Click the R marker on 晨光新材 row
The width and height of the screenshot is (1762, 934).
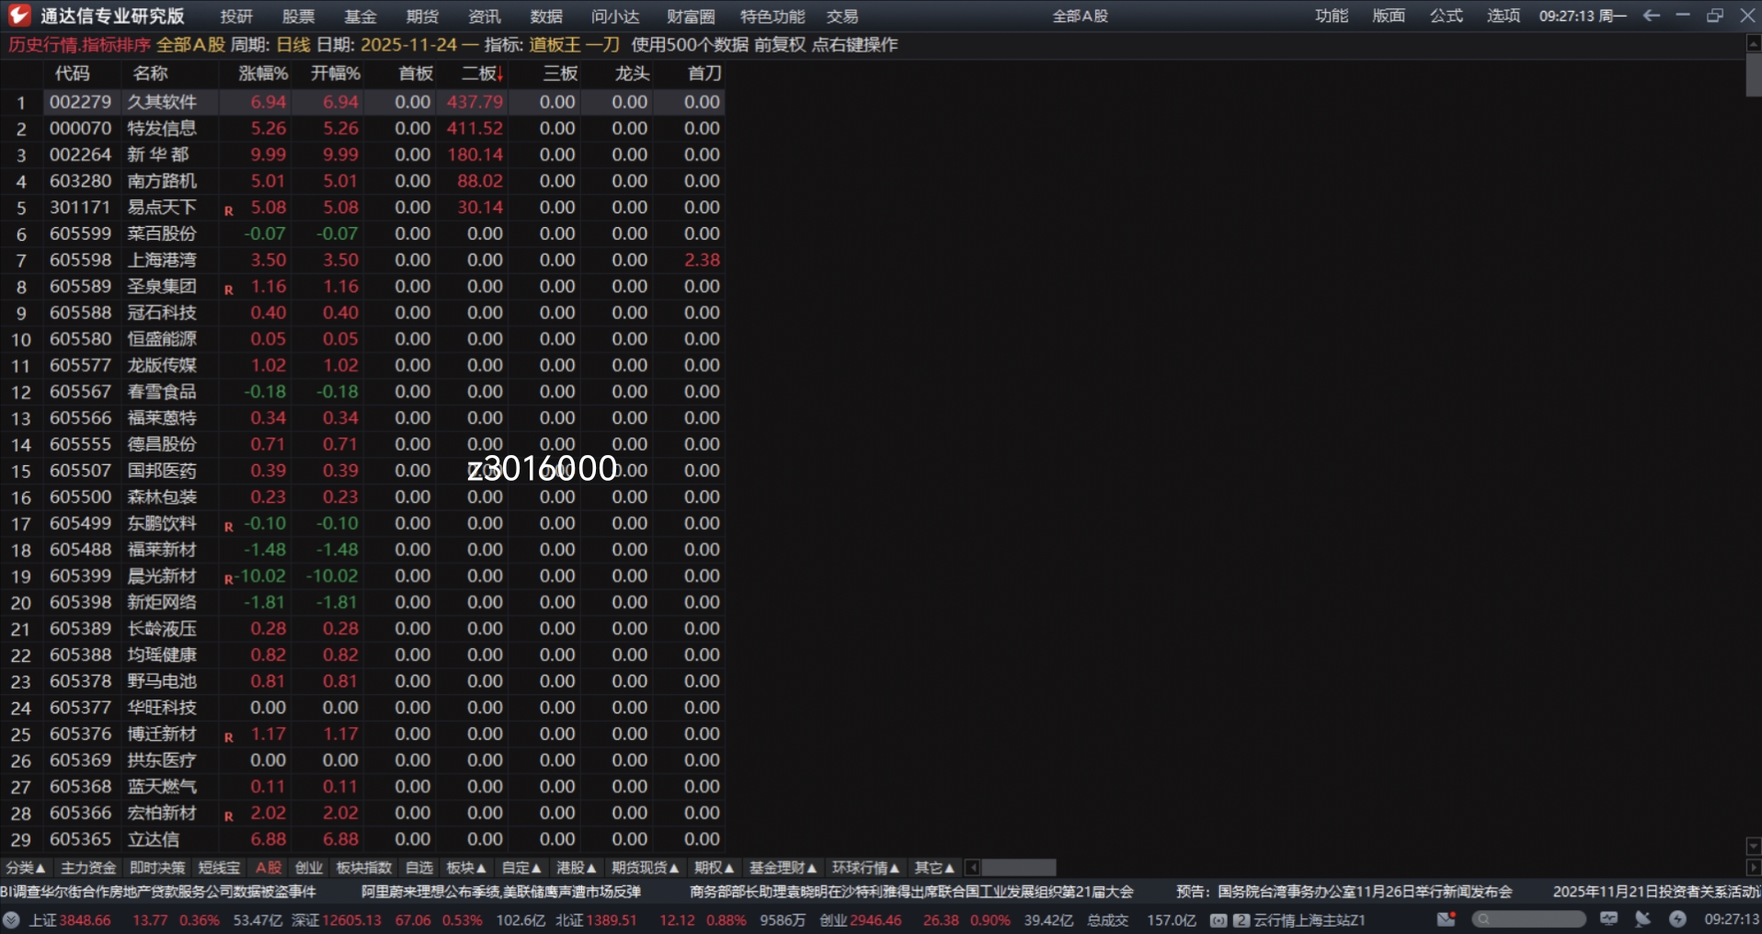click(x=229, y=579)
